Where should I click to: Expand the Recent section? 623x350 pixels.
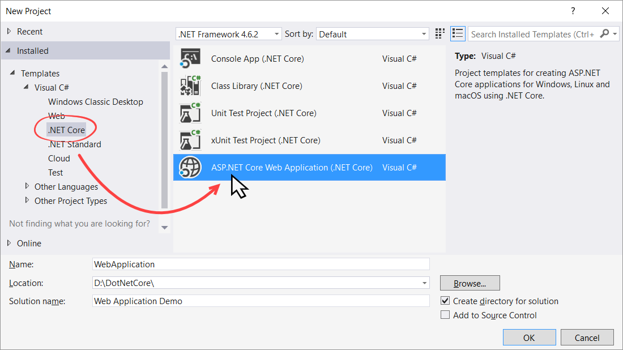(x=9, y=31)
